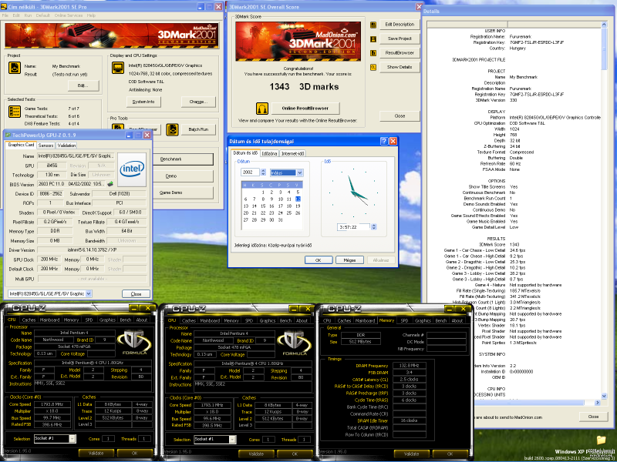Switch to the Validation tab in GPU-Z

click(x=66, y=146)
